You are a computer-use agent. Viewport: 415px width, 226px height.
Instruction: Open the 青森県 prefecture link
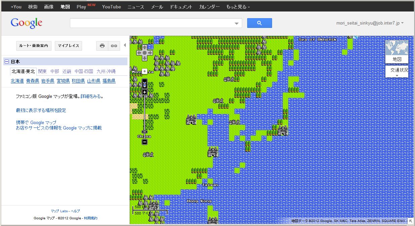33,81
